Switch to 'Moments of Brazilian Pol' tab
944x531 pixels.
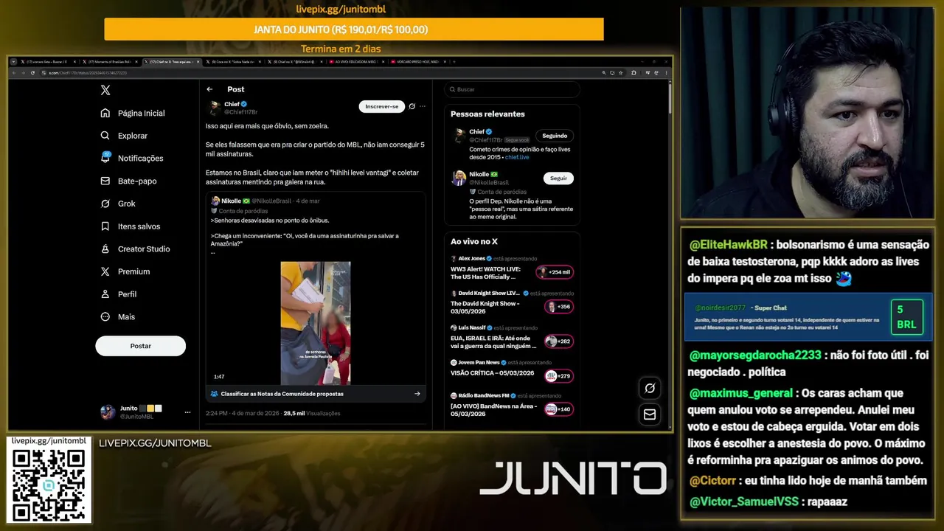pos(109,62)
